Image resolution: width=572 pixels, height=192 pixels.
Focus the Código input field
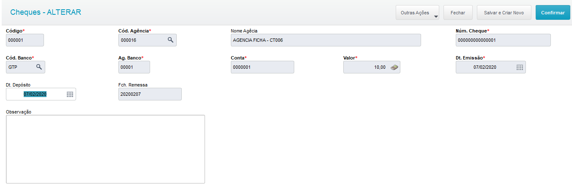25,40
